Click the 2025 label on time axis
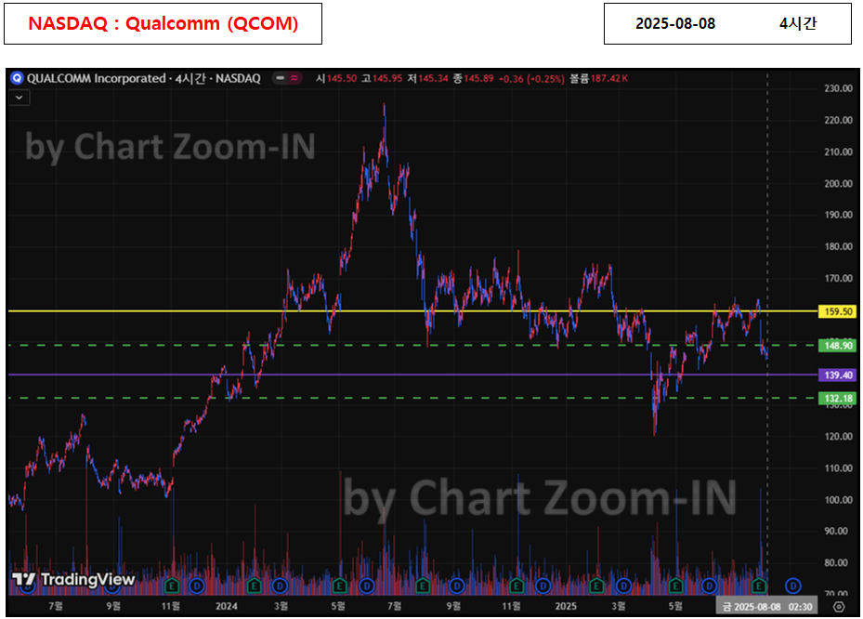The height and width of the screenshot is (619, 863). click(x=566, y=606)
